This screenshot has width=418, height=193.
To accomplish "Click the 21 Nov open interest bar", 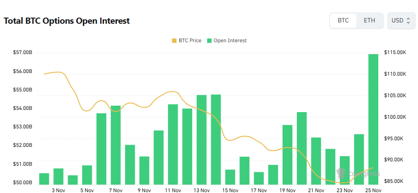I will [316, 161].
